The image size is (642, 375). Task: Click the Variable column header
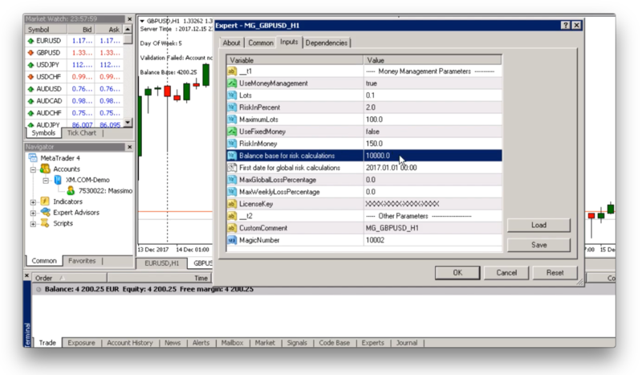click(x=295, y=60)
